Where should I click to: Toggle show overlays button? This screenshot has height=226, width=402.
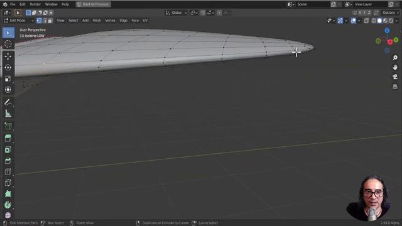click(353, 21)
